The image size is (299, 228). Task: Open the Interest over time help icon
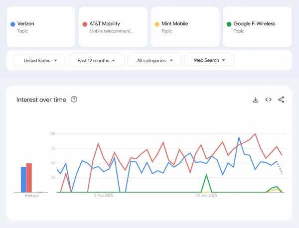tap(74, 100)
